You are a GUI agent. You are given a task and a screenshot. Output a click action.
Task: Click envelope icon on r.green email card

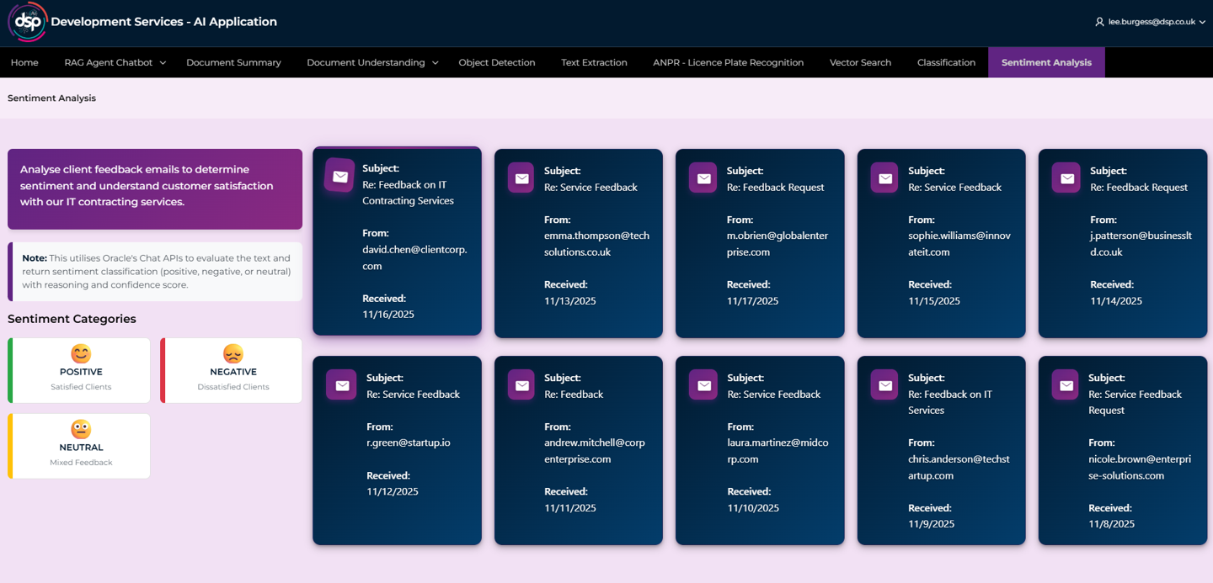pos(341,385)
